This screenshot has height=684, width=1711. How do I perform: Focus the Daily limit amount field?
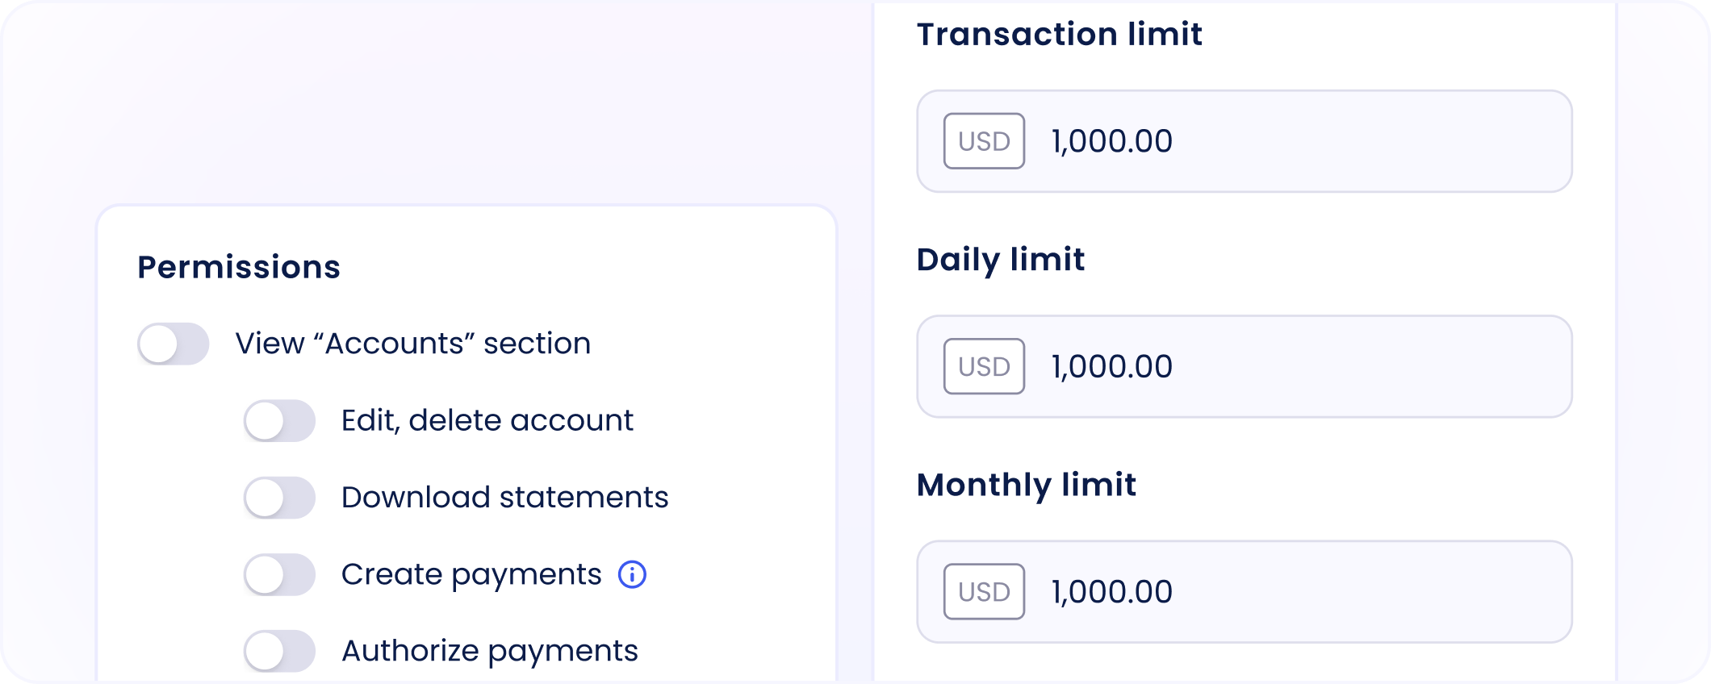point(1291,366)
